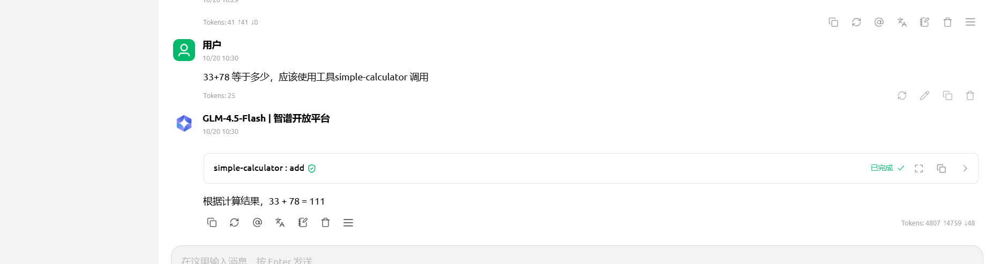The width and height of the screenshot is (986, 264).
Task: Click the green shield icon beside simple-calculator : add
Action: coord(312,168)
